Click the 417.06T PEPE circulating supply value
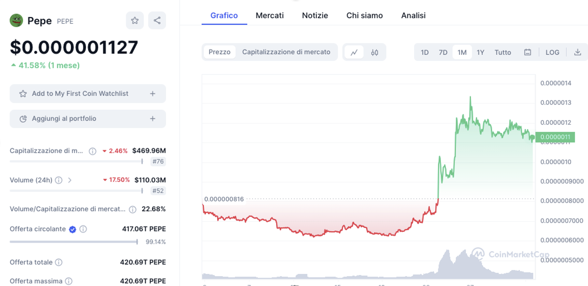588x286 pixels. 144,229
